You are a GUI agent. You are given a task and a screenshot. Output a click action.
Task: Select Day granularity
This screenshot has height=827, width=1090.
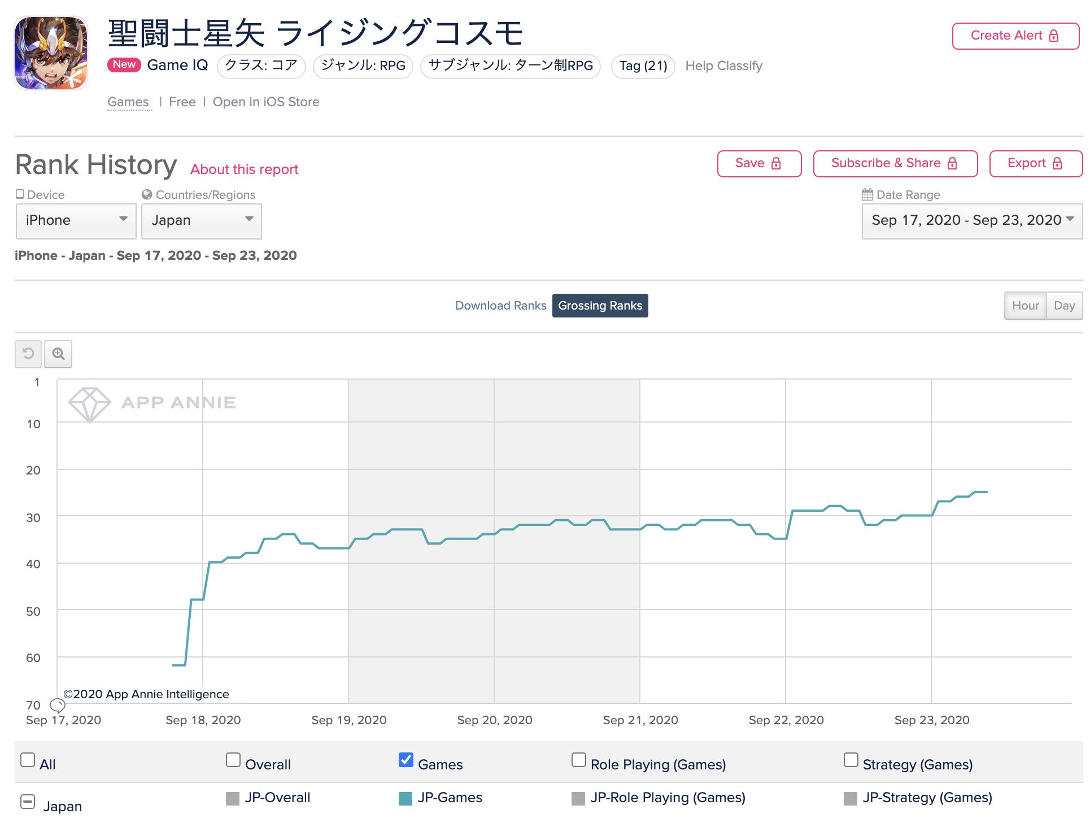click(1065, 306)
